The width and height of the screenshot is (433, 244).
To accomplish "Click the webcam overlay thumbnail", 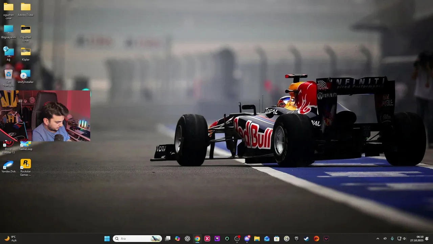I will point(45,116).
